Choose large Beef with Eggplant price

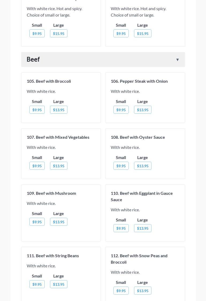143,228
